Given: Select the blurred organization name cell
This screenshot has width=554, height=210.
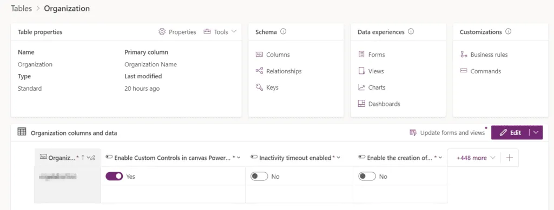Looking at the screenshot, I should [x=68, y=176].
